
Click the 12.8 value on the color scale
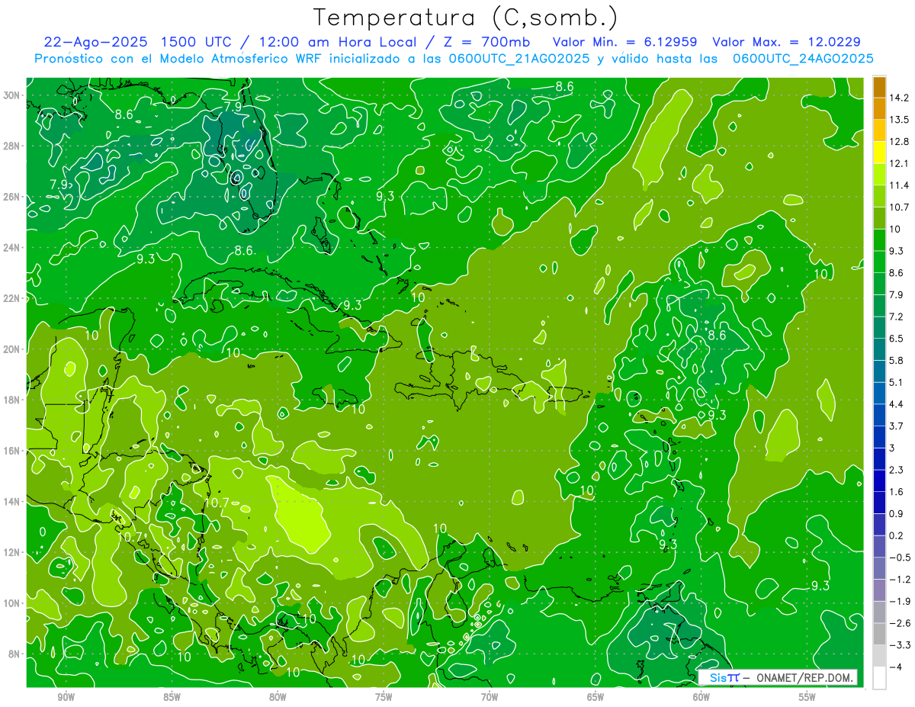pos(900,142)
